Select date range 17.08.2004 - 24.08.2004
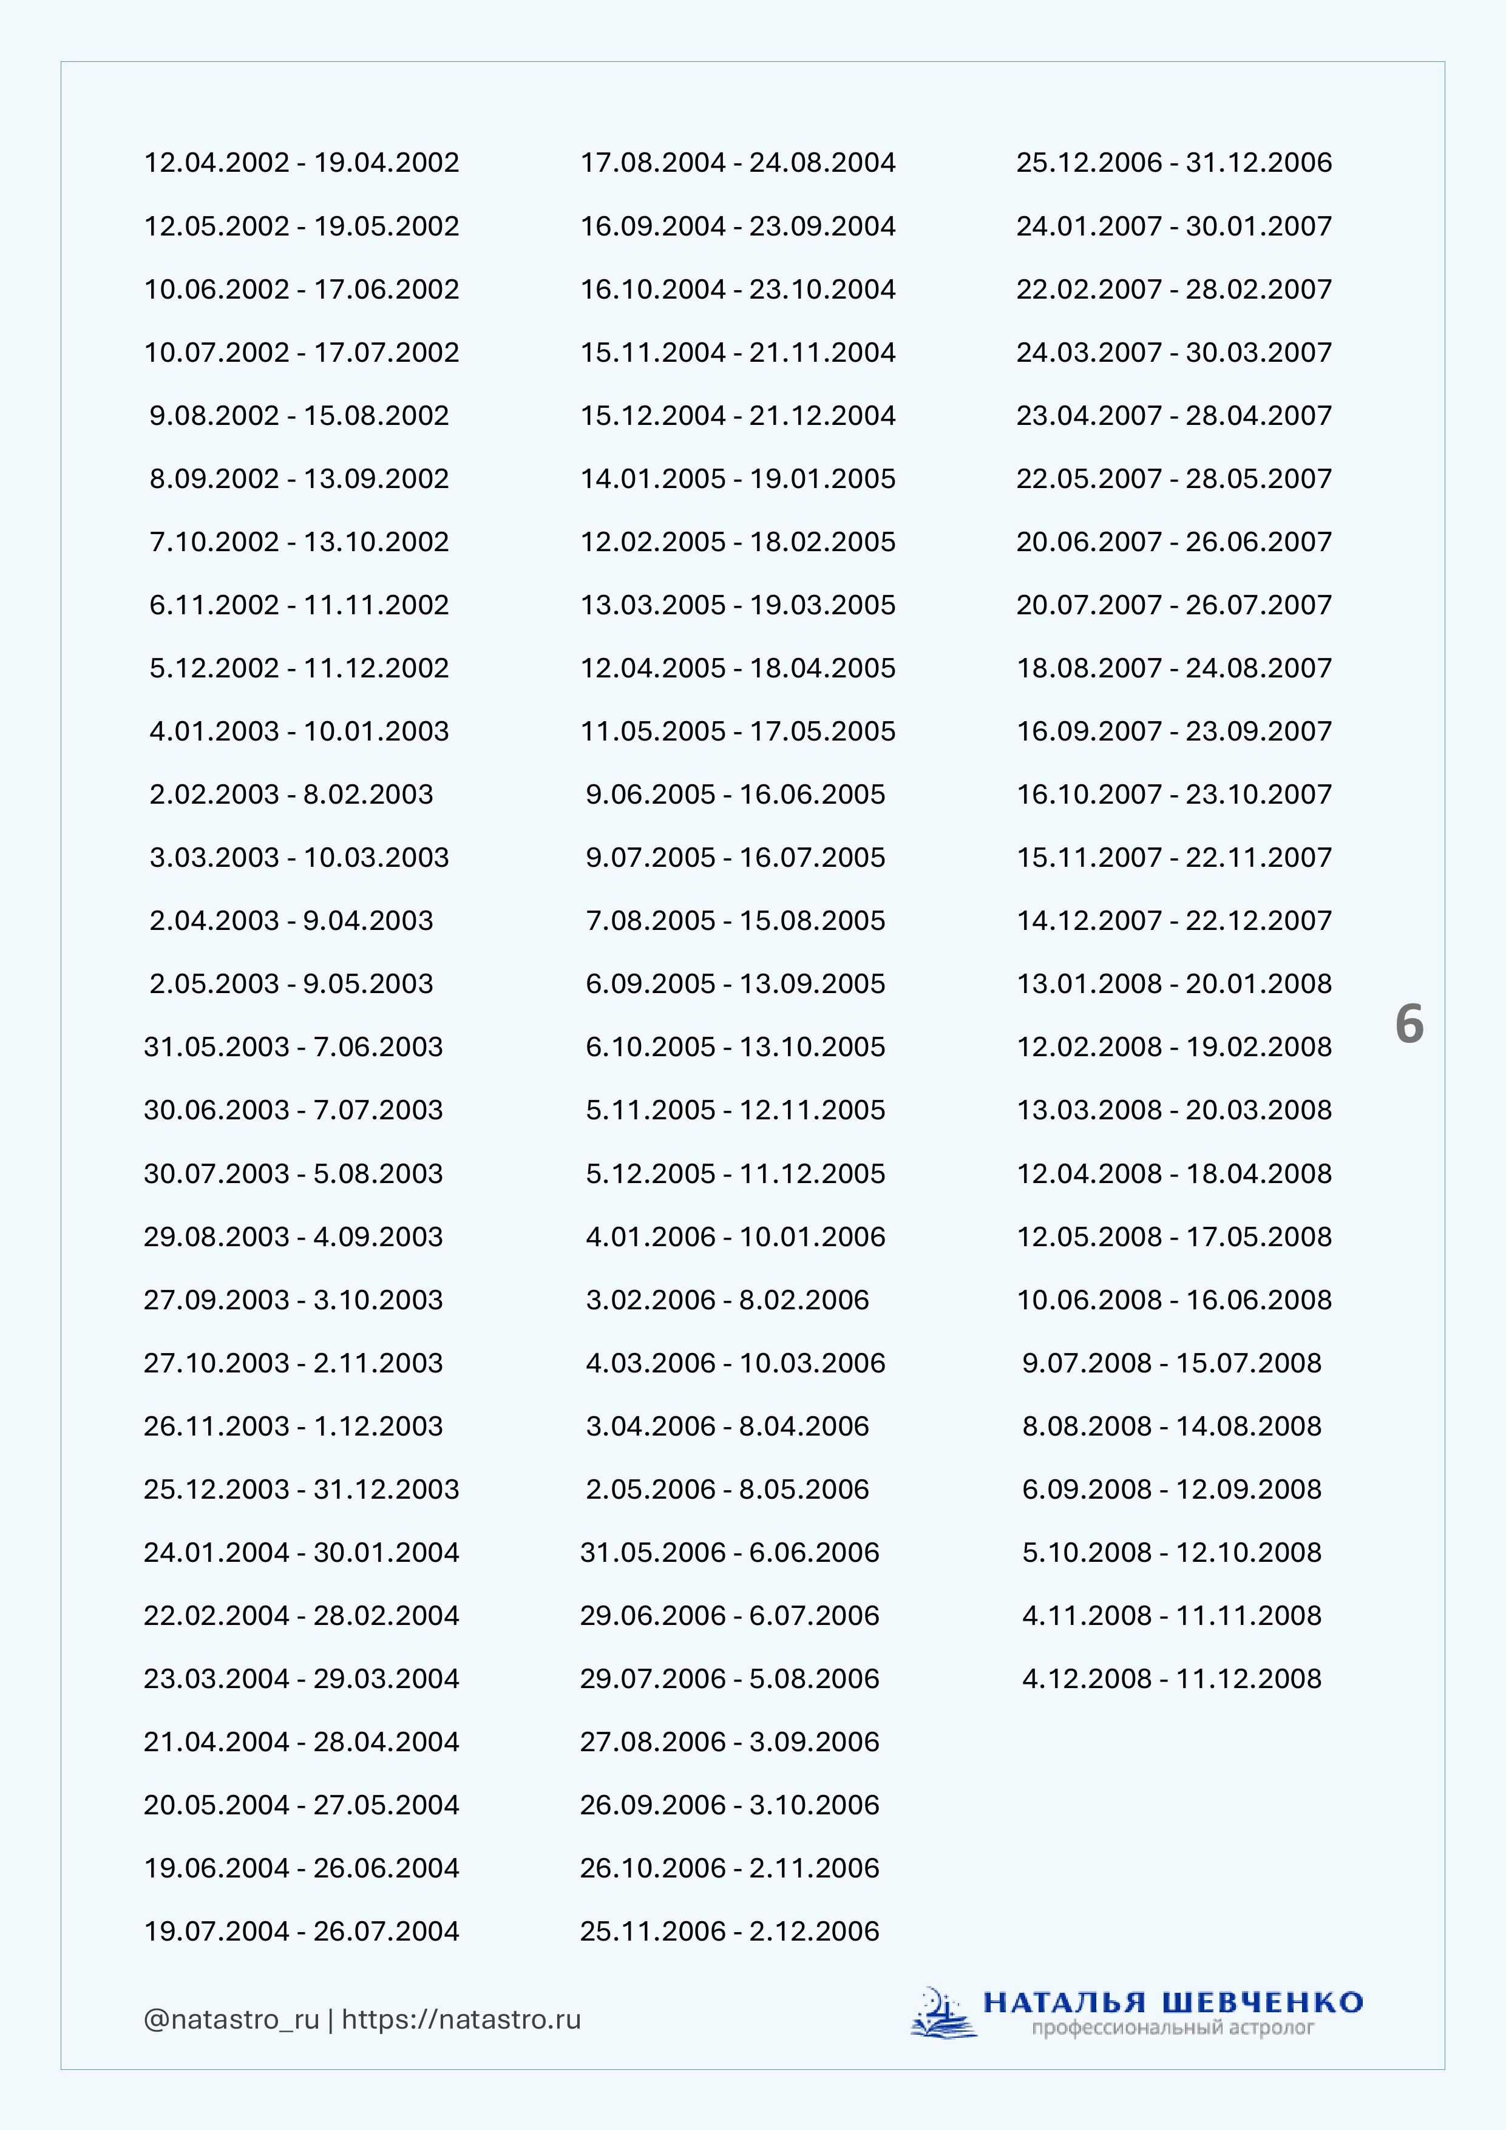 738,162
